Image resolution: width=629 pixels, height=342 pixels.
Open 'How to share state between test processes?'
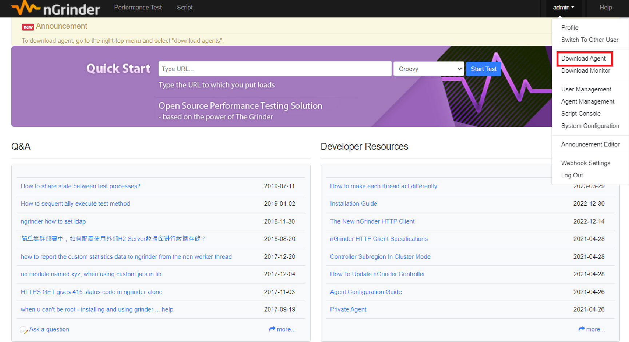pyautogui.click(x=80, y=186)
